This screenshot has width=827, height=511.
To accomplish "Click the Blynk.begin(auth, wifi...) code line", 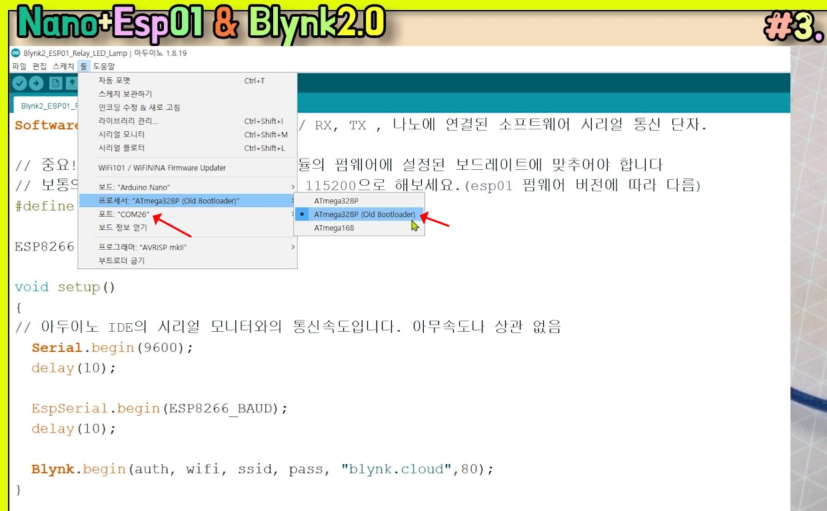I will pos(263,469).
